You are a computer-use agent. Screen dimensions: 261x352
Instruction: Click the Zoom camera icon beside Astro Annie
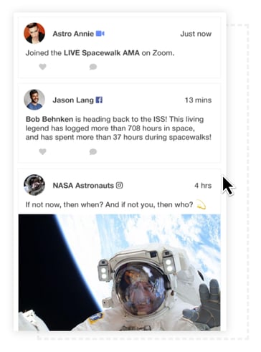(100, 34)
